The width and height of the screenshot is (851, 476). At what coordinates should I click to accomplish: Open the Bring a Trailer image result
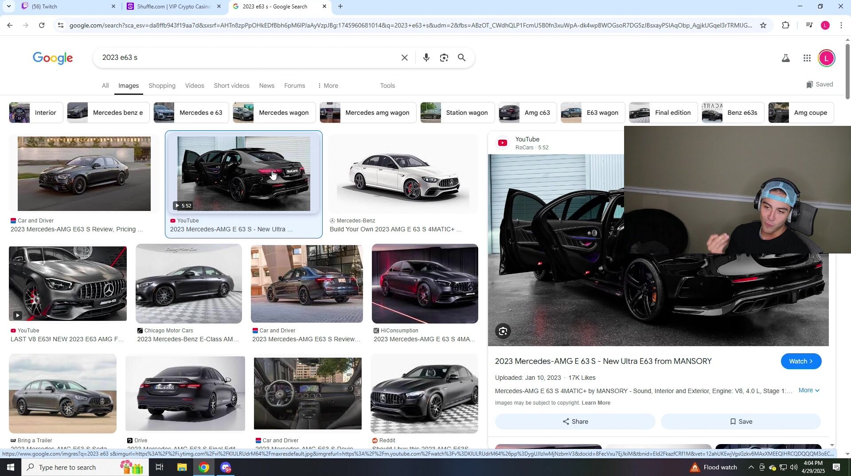[x=62, y=394]
